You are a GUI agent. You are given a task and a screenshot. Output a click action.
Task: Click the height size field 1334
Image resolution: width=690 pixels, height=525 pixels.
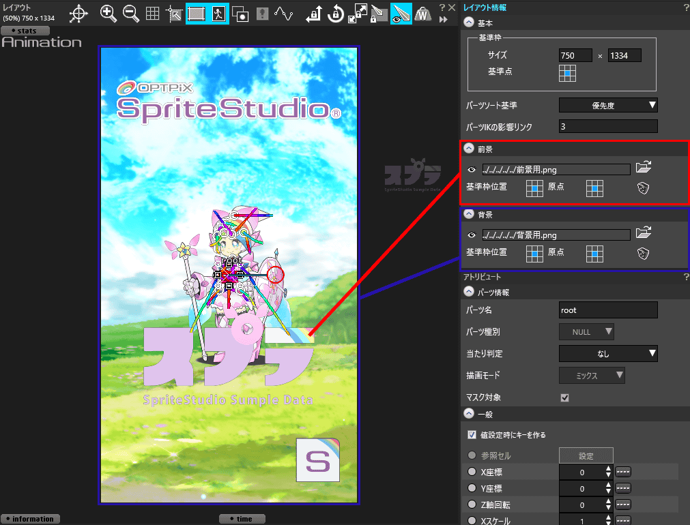pos(625,55)
